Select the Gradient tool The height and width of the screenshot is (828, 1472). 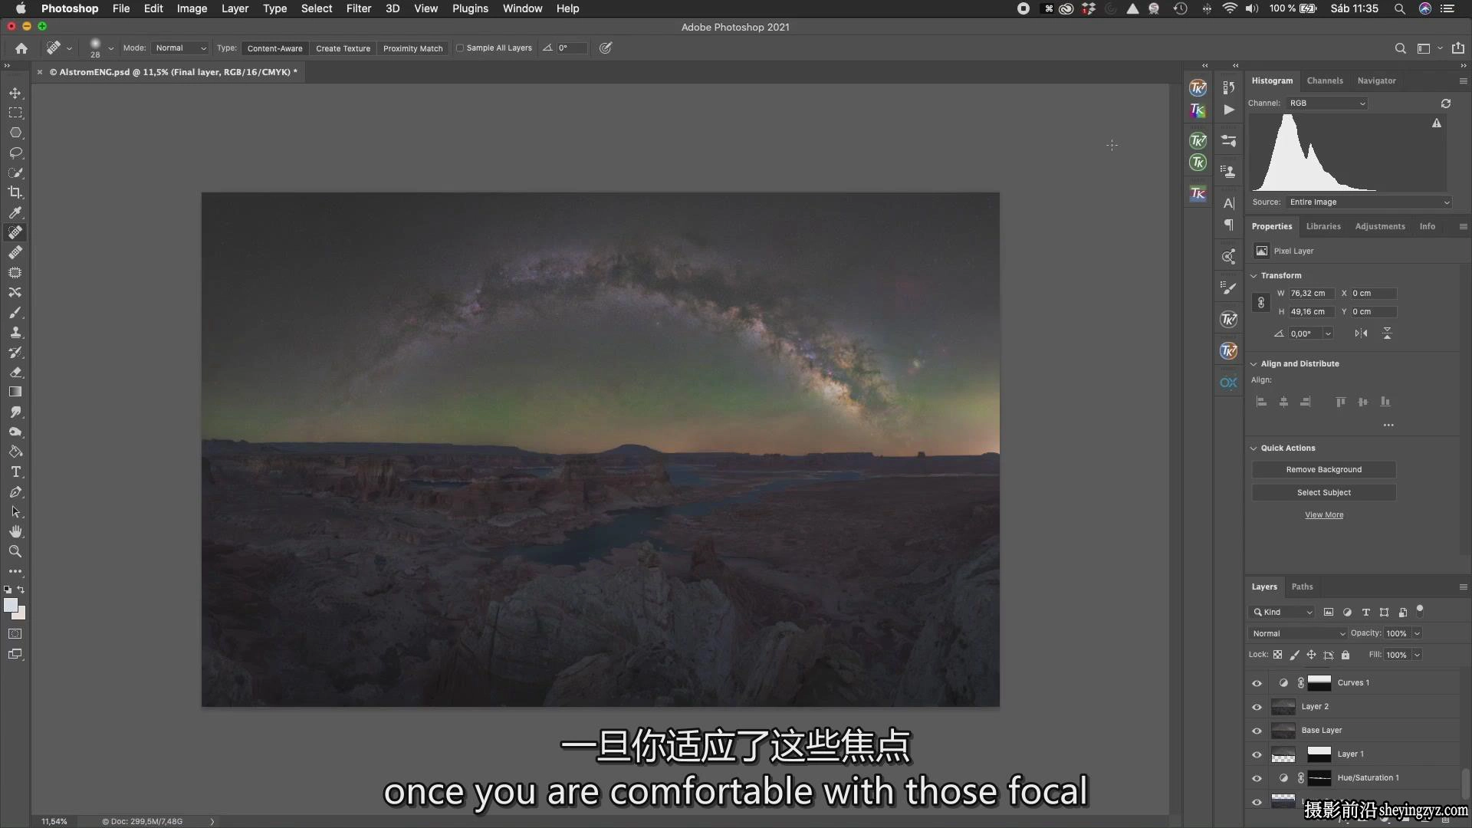pos(15,392)
